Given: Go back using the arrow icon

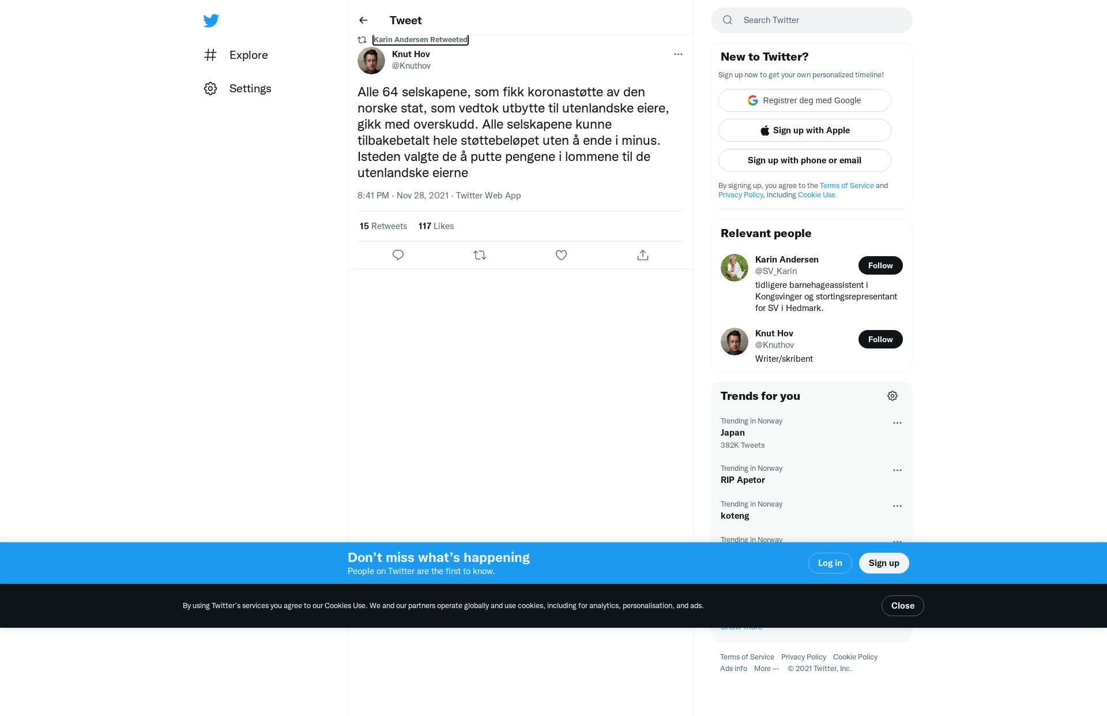Looking at the screenshot, I should pos(363,20).
